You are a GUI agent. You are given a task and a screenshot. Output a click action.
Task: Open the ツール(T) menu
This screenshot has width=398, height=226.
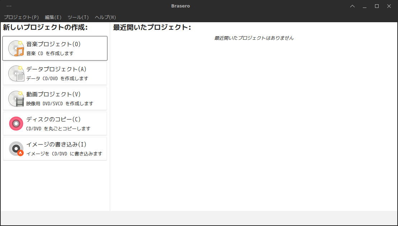(x=78, y=17)
